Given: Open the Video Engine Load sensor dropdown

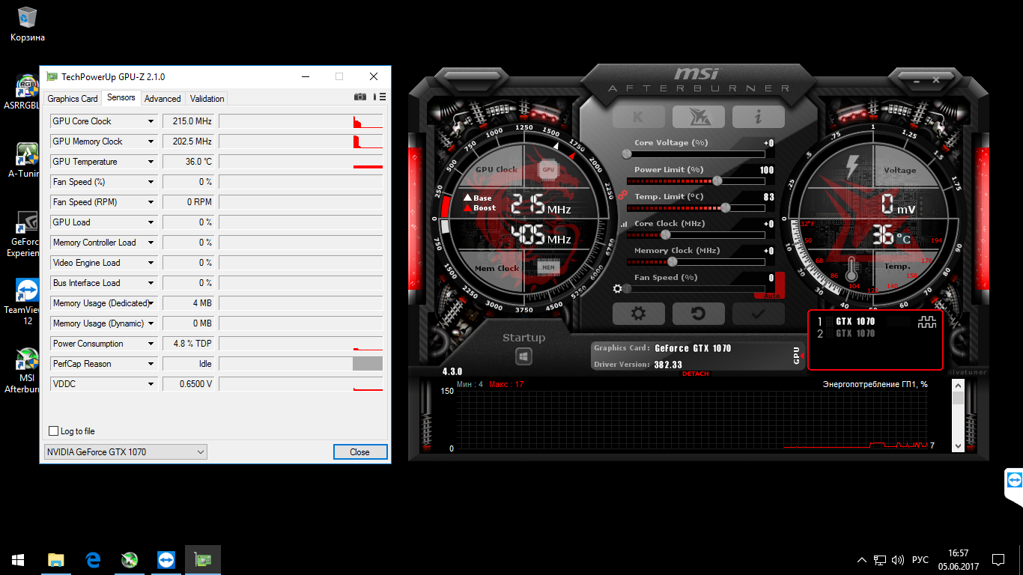Looking at the screenshot, I should pyautogui.click(x=151, y=263).
